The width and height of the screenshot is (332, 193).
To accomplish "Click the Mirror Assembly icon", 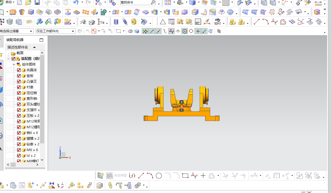I will click(52, 185).
